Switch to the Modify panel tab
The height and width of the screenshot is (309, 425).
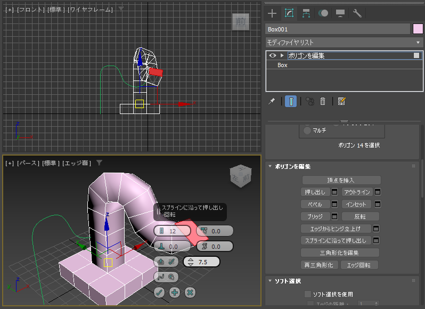pos(289,13)
